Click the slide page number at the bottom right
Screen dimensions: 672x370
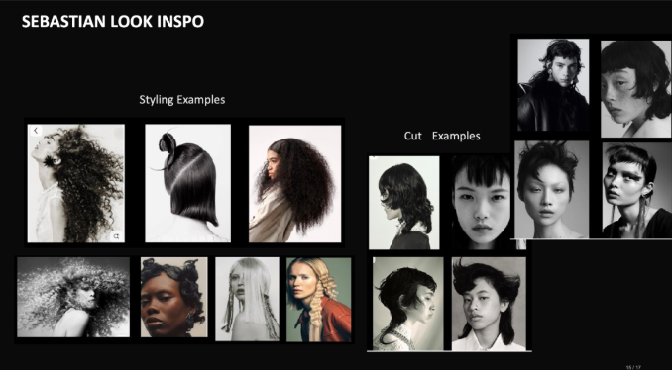pyautogui.click(x=633, y=367)
